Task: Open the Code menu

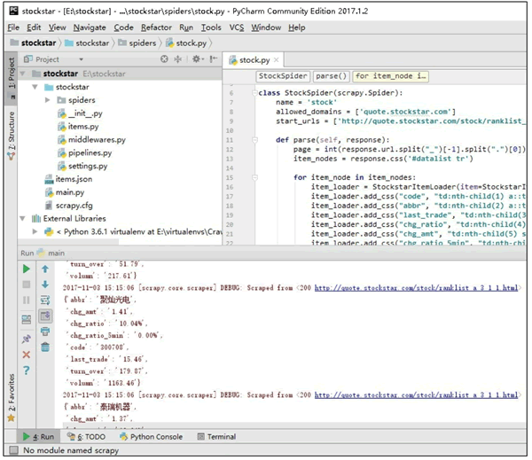Action: click(x=123, y=27)
